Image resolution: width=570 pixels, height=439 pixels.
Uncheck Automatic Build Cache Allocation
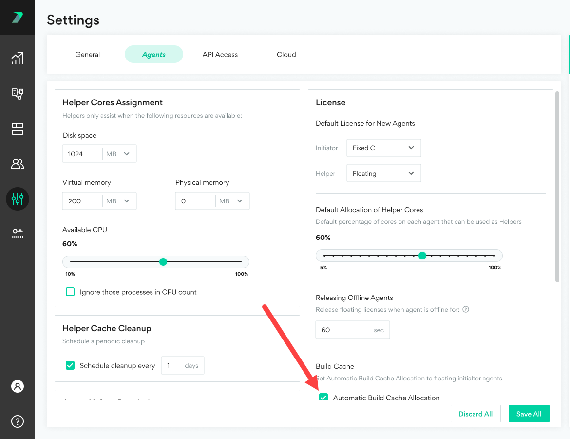323,398
